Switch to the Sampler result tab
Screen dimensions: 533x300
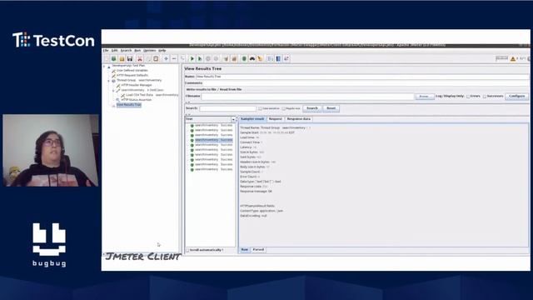[x=252, y=119]
